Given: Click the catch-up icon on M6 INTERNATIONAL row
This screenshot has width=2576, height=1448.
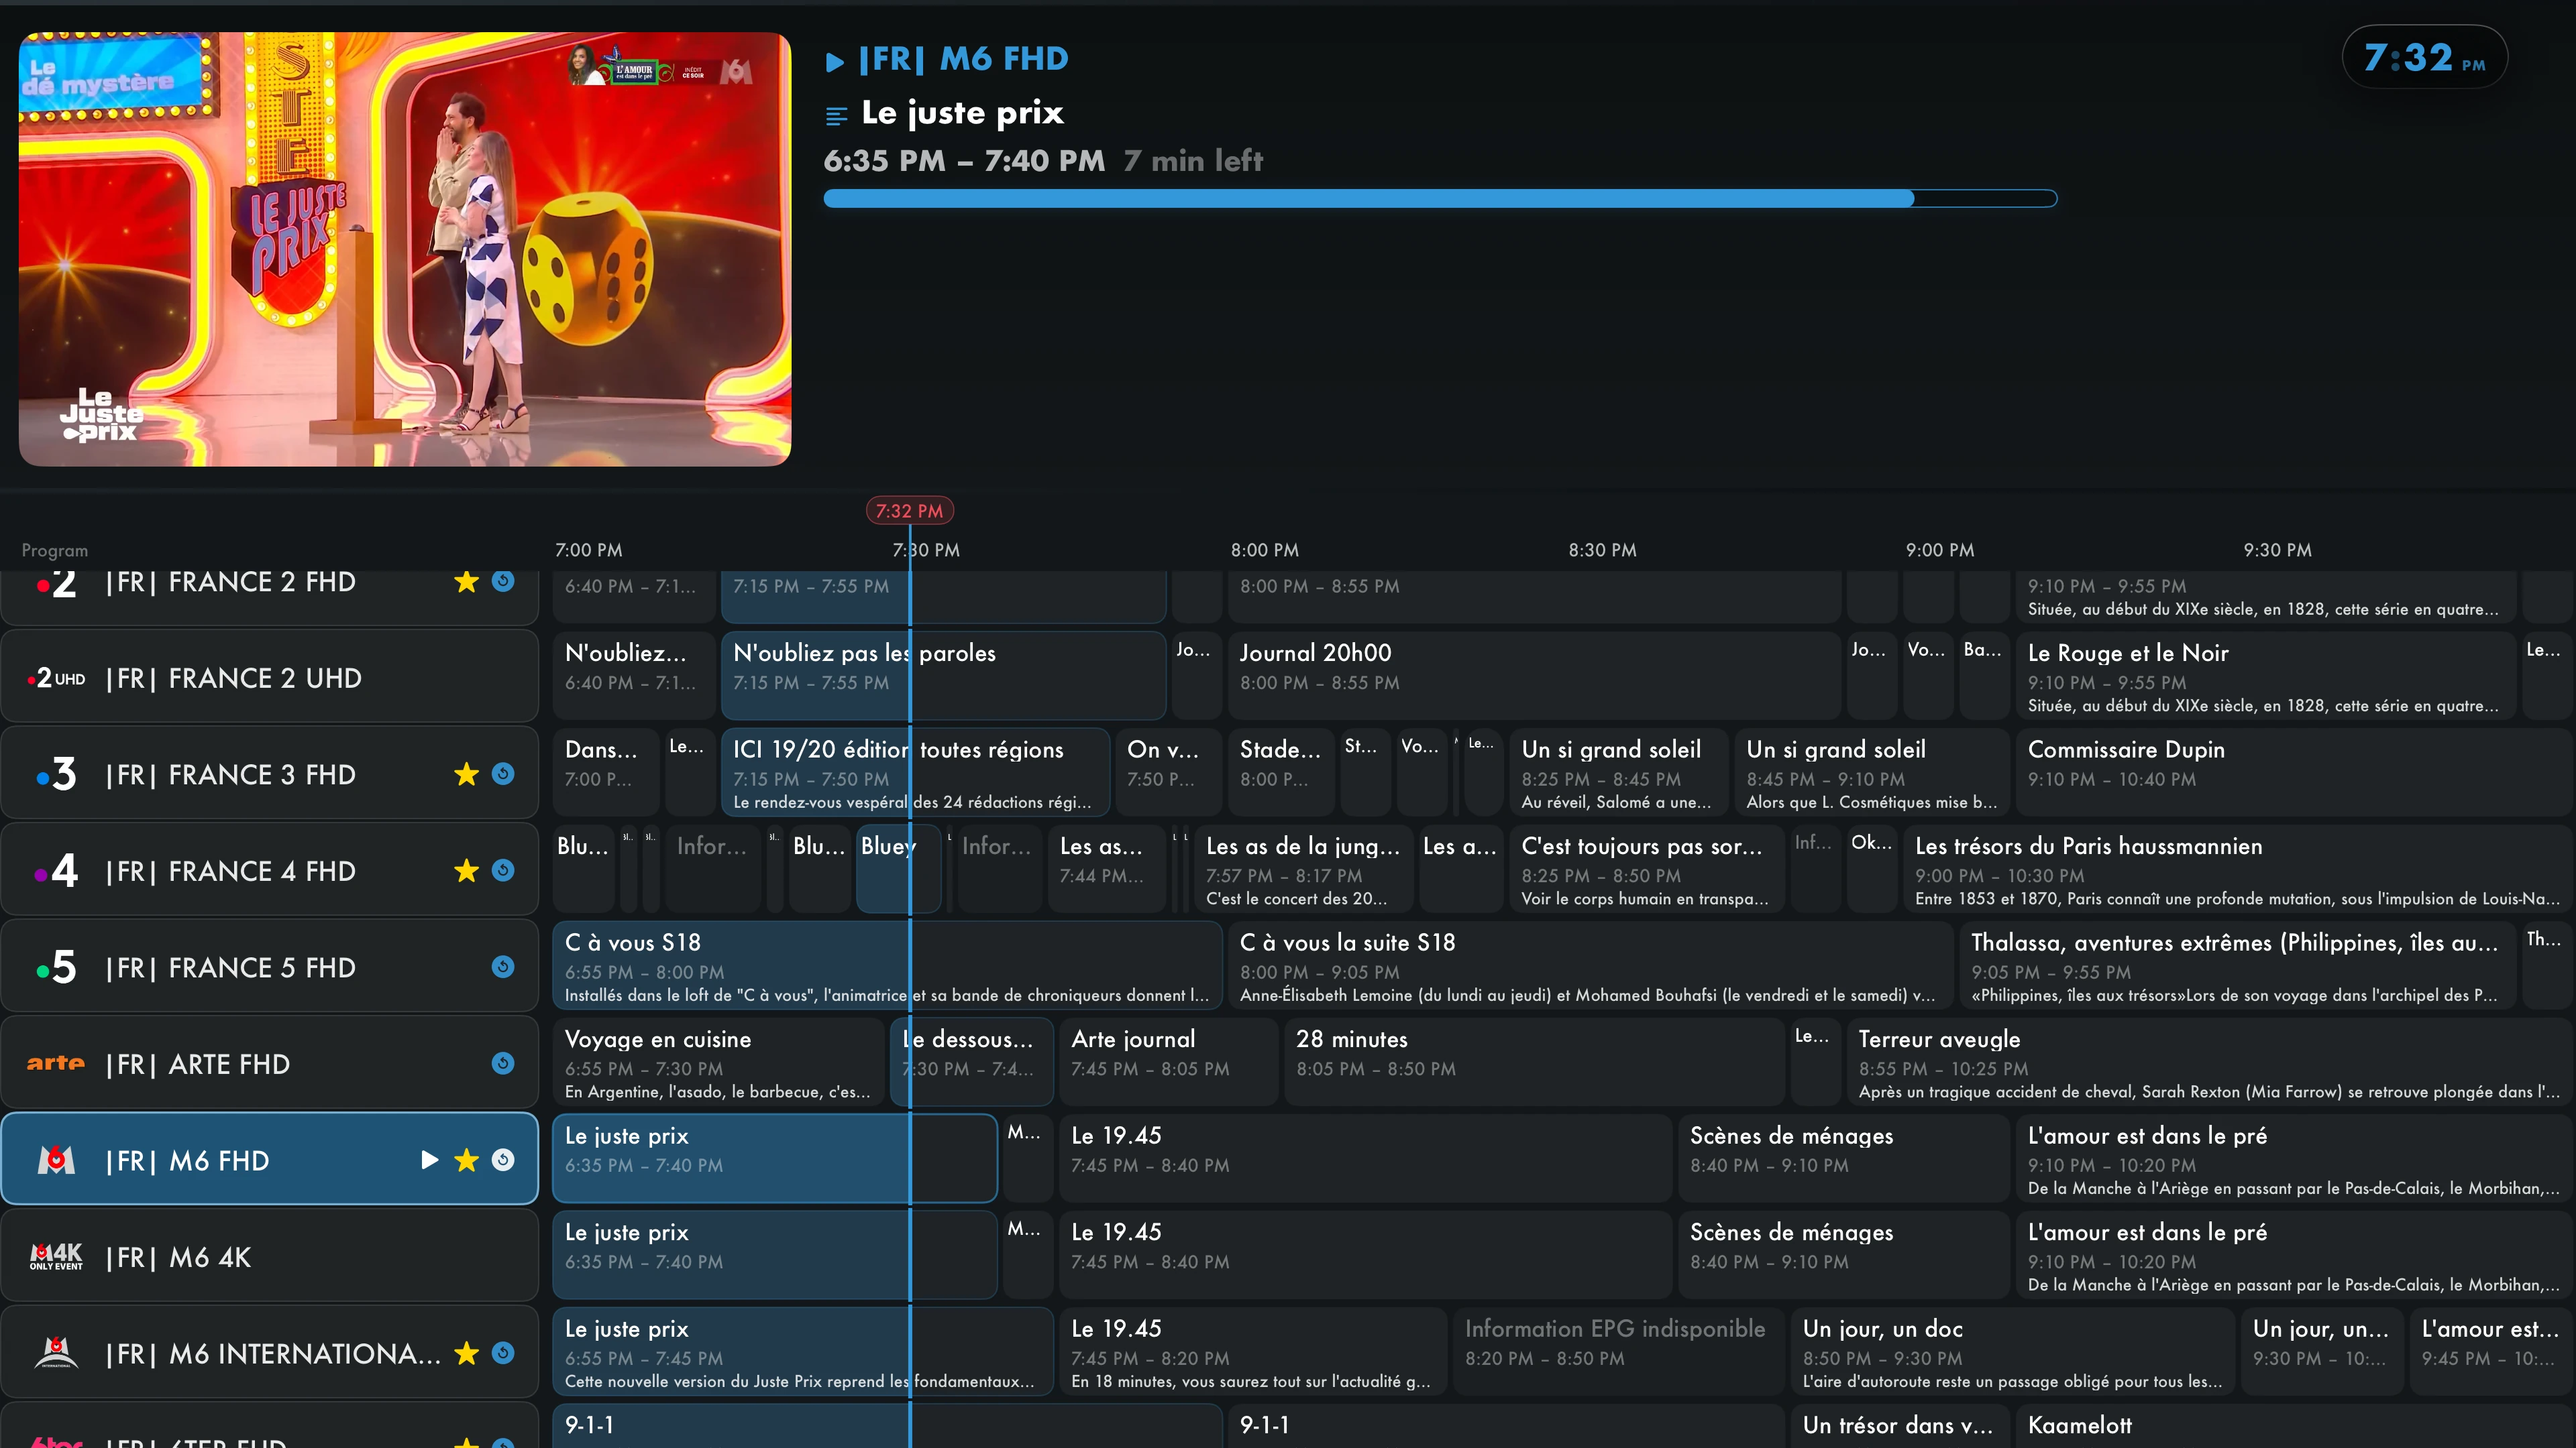Looking at the screenshot, I should (x=503, y=1352).
